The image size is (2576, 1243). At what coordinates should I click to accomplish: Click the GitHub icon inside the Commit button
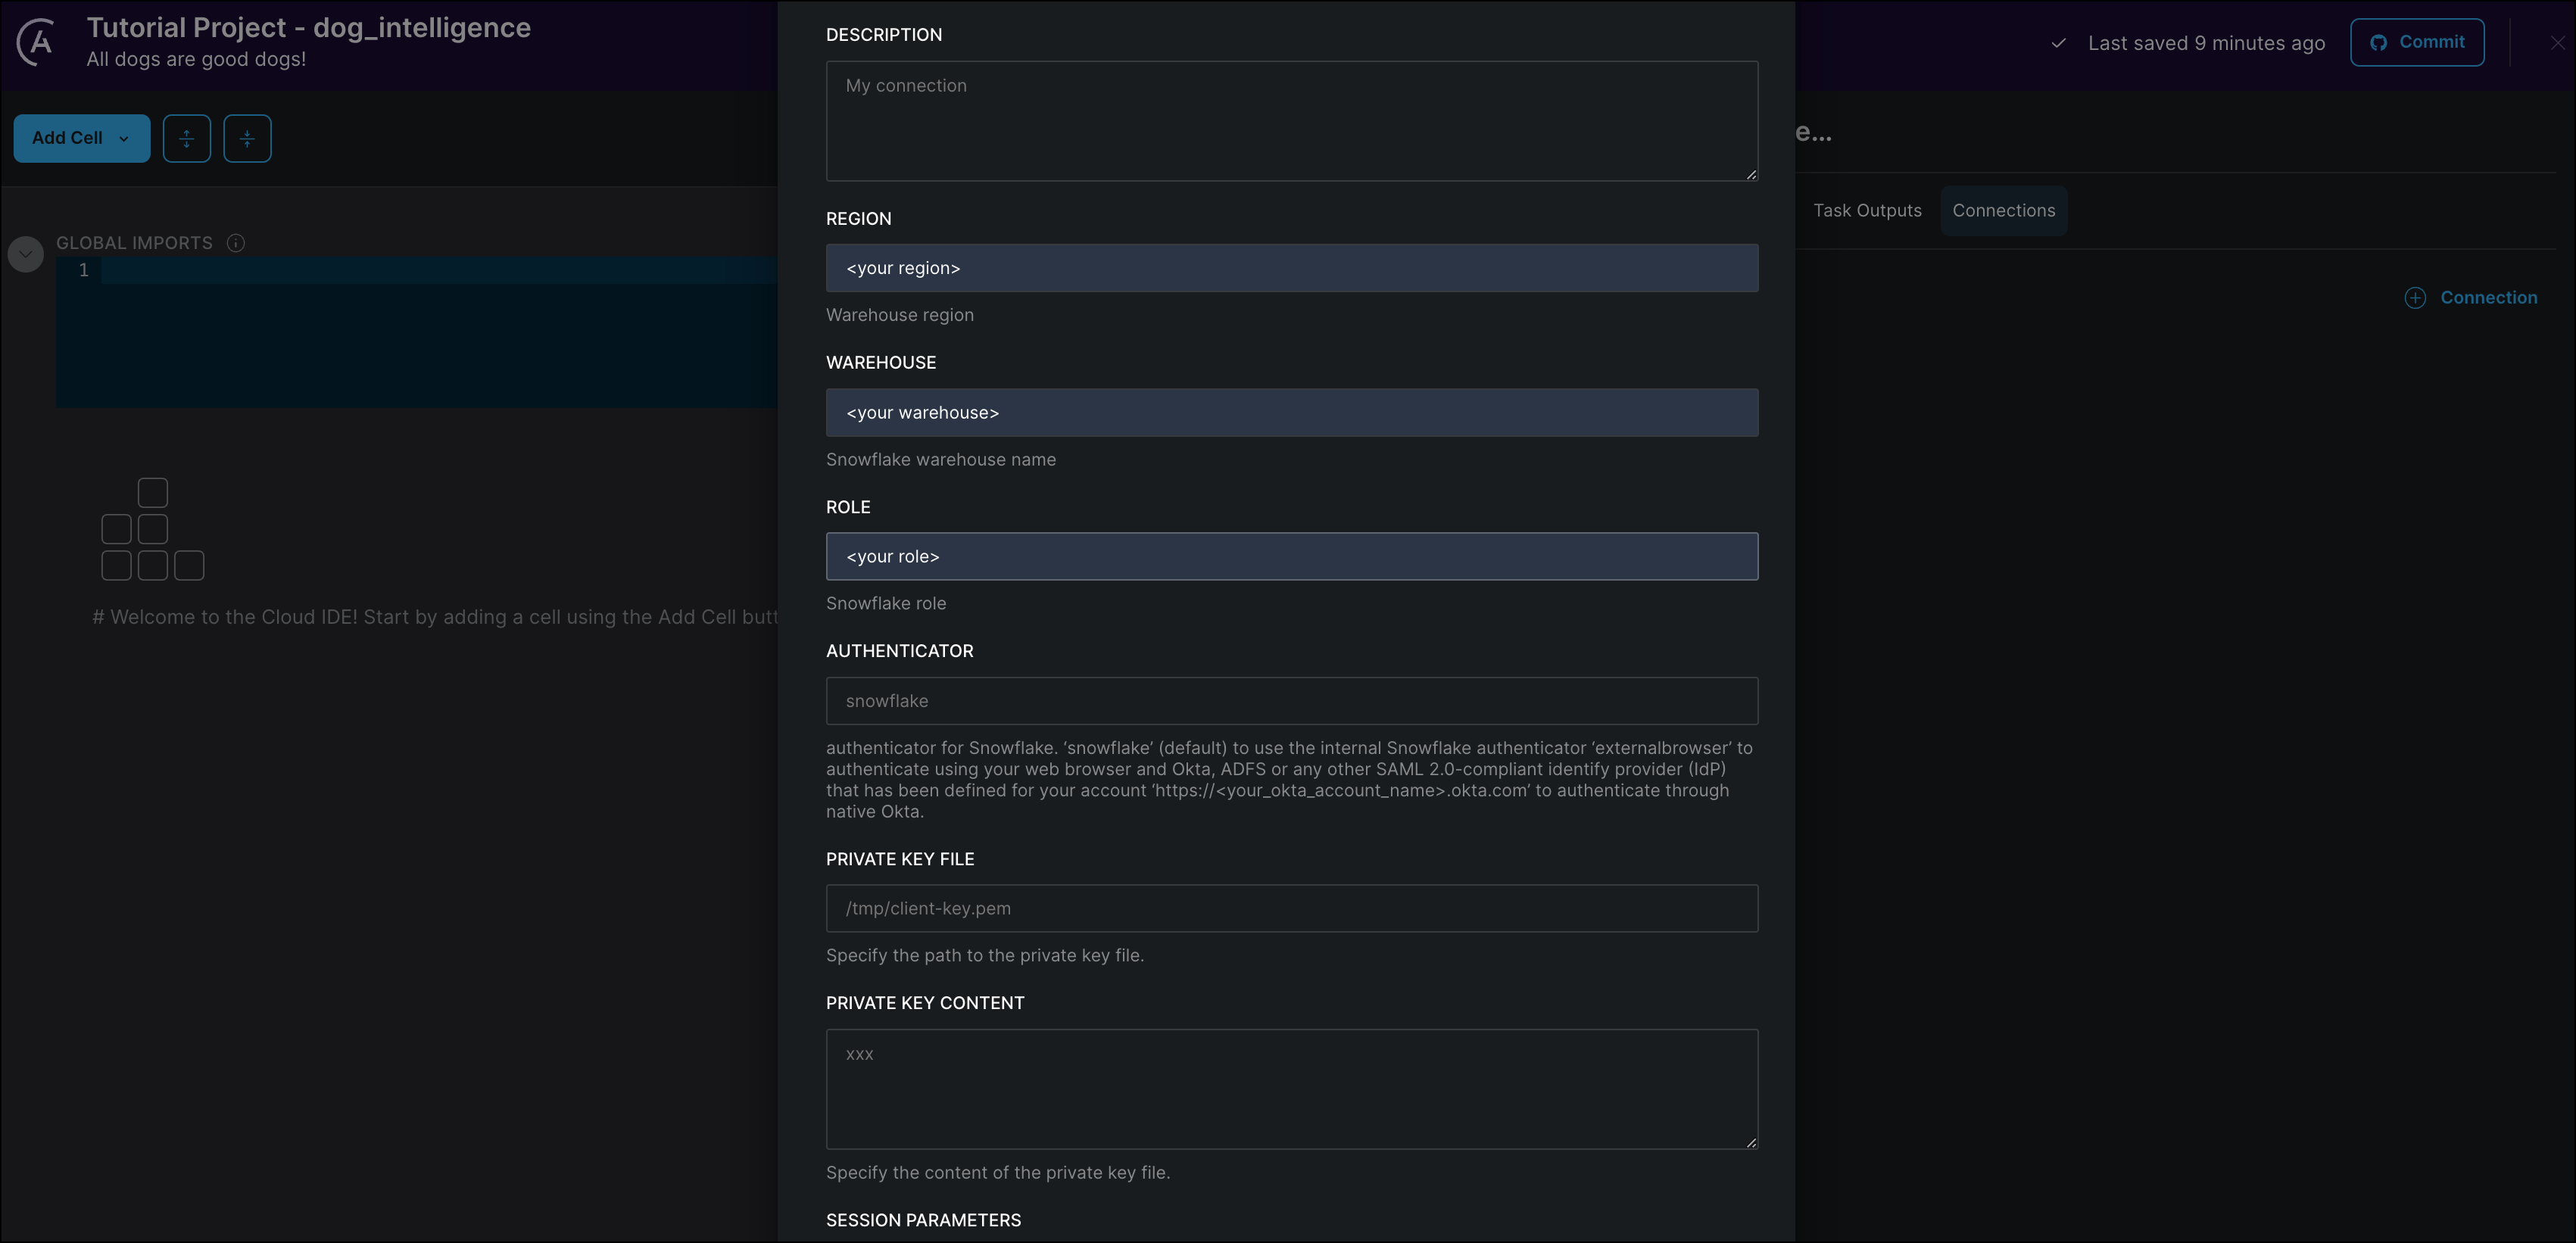coord(2378,42)
